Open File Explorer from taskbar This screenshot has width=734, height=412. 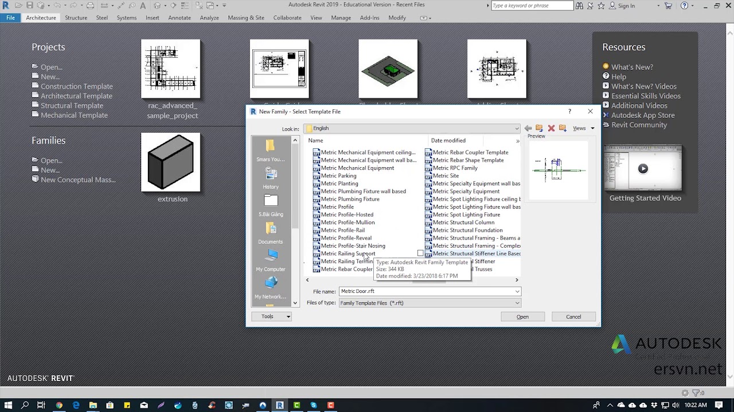[x=93, y=405]
